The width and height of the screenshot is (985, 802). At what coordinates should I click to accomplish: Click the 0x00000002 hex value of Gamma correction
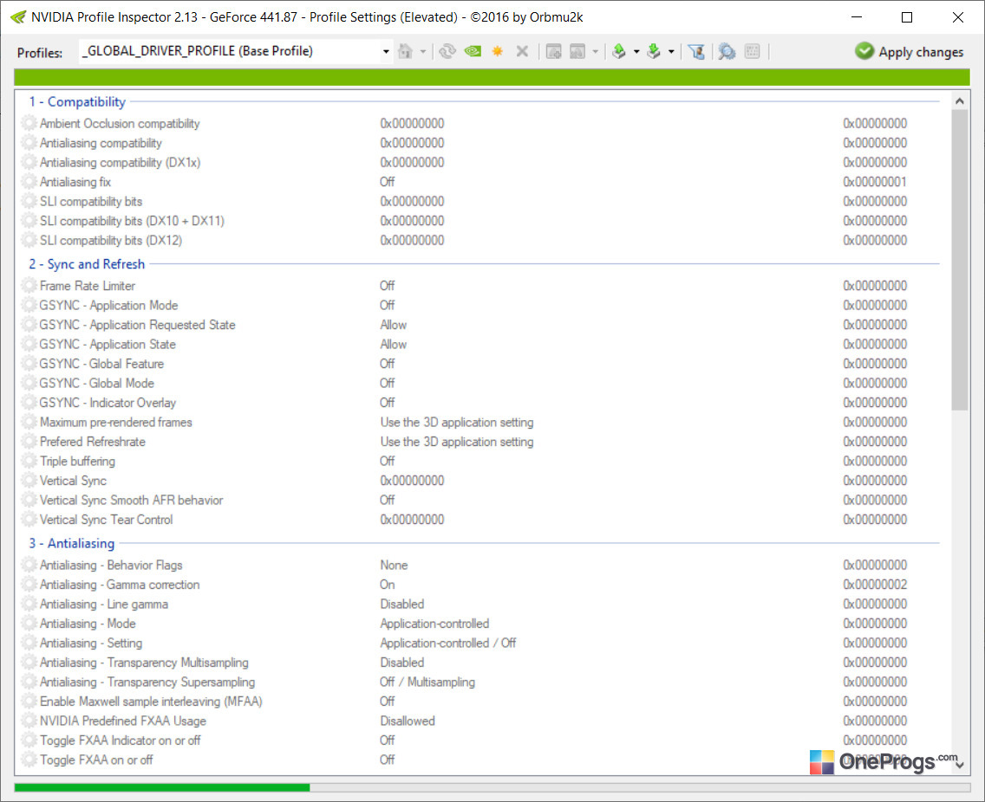coord(875,585)
